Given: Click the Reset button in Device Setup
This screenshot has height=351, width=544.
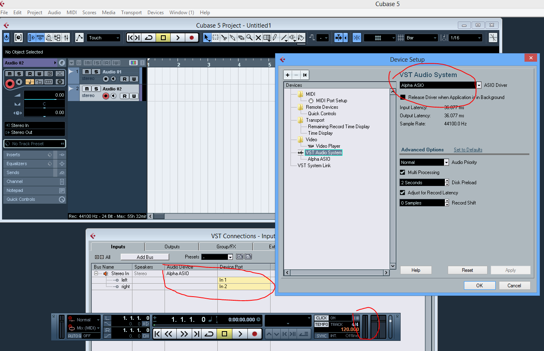Looking at the screenshot, I should [x=468, y=270].
